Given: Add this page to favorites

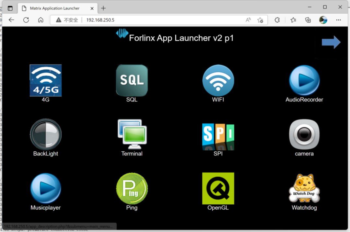Looking at the screenshot, I should click(260, 20).
